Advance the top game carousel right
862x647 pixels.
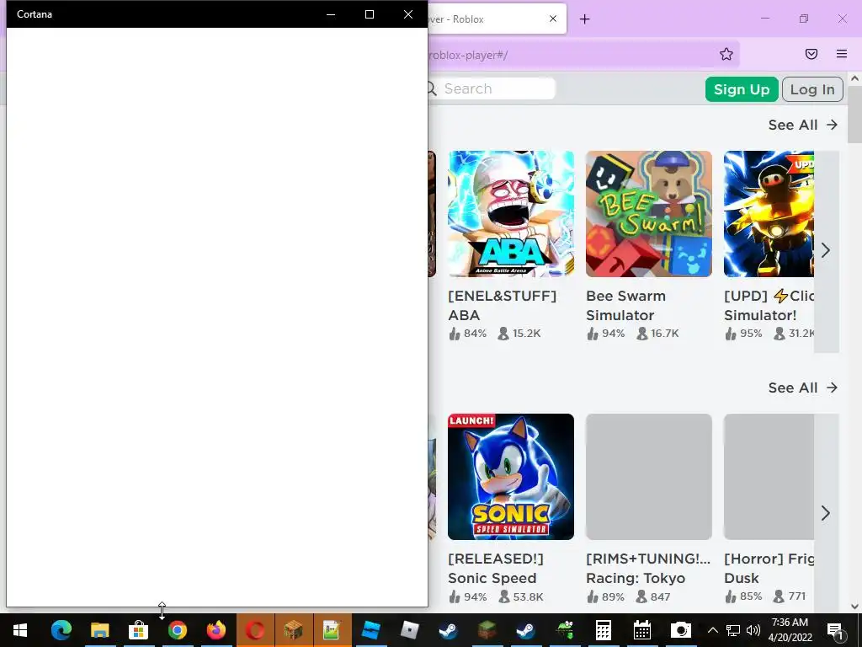[x=826, y=251]
